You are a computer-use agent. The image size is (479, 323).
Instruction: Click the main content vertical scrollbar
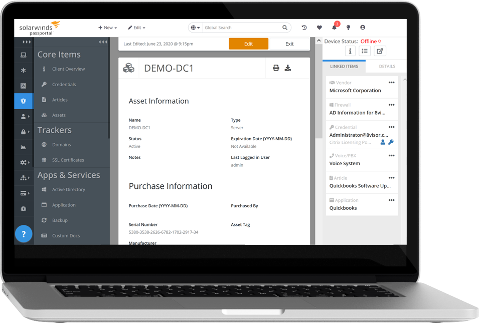tap(319, 92)
